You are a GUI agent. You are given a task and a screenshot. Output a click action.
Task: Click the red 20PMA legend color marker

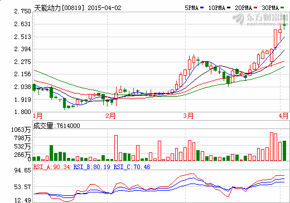click(x=255, y=8)
